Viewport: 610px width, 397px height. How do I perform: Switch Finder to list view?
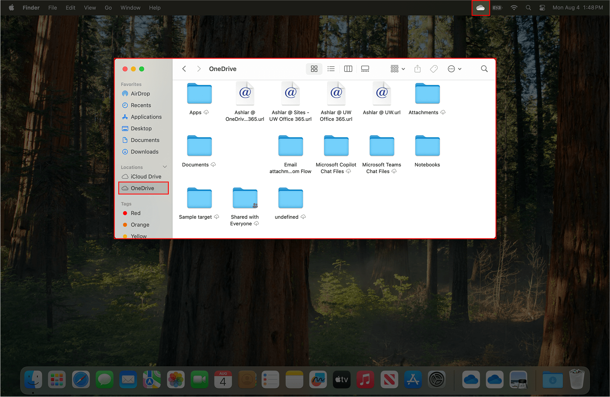coord(331,68)
